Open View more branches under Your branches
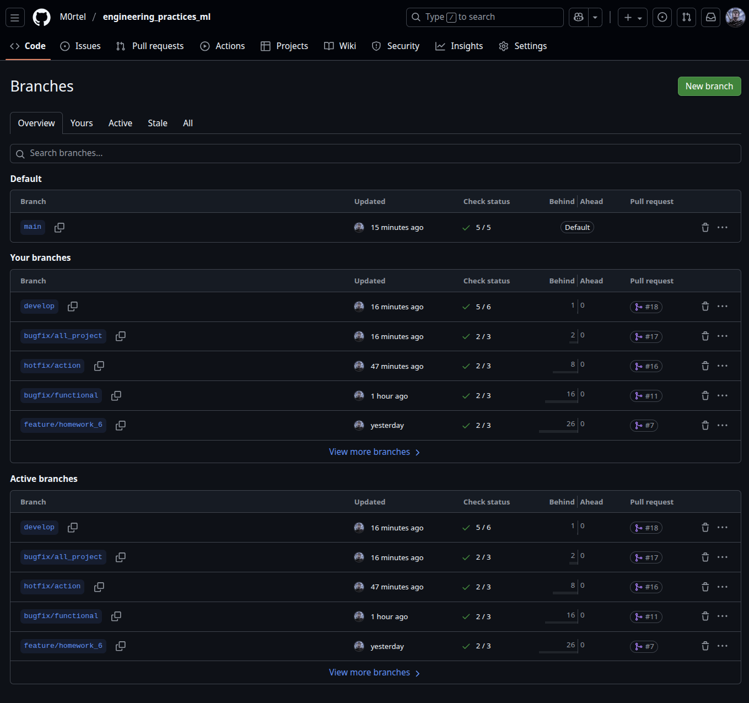The image size is (749, 703). [x=374, y=452]
